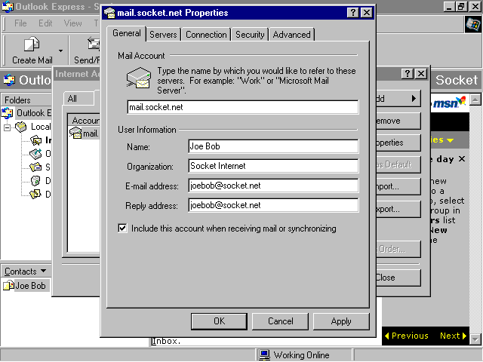The height and width of the screenshot is (362, 483).
Task: Click the E-mail address field
Action: (273, 186)
